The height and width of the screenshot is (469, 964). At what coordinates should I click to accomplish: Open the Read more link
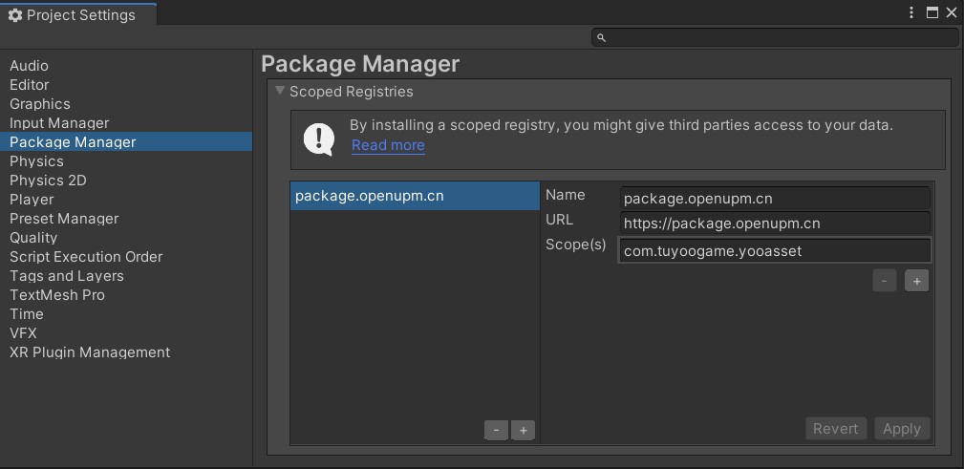(388, 145)
